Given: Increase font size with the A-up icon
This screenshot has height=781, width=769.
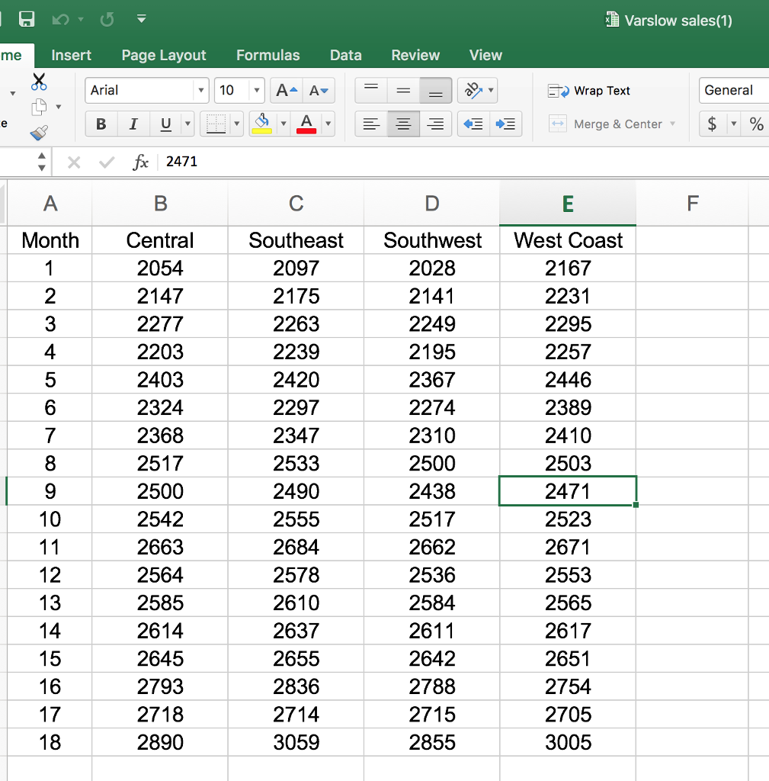Looking at the screenshot, I should tap(287, 90).
